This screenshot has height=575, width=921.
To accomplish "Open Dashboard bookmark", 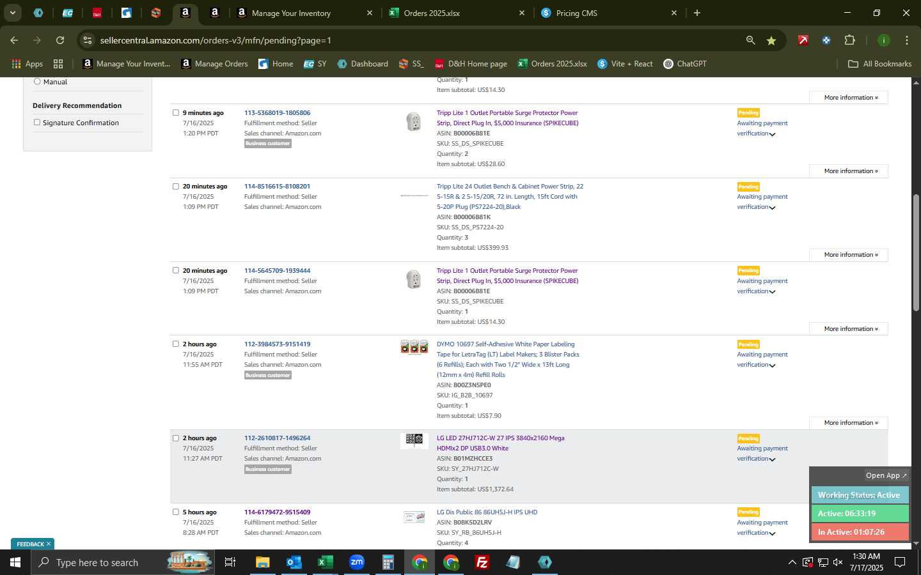I will point(363,64).
